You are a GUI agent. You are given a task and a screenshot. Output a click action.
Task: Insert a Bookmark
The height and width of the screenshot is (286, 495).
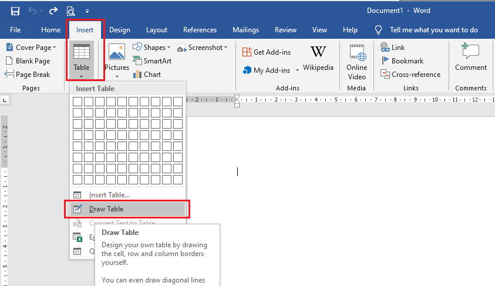402,61
